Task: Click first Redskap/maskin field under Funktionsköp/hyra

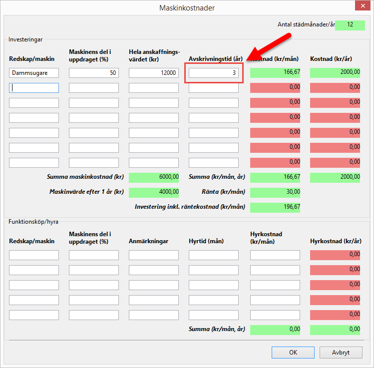Action: pyautogui.click(x=34, y=255)
